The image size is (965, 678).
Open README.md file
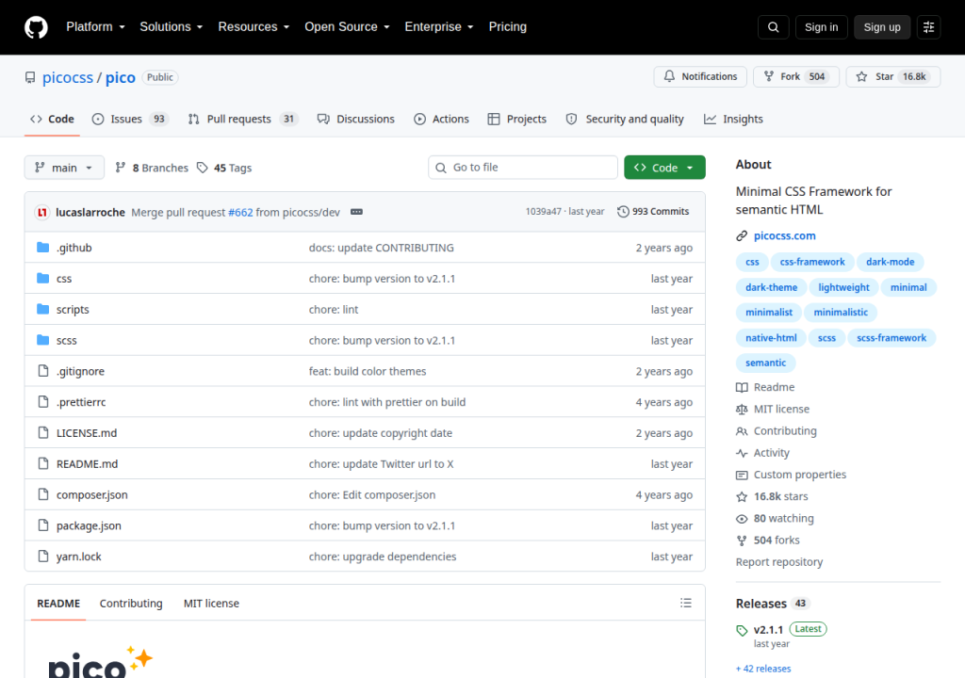(87, 464)
